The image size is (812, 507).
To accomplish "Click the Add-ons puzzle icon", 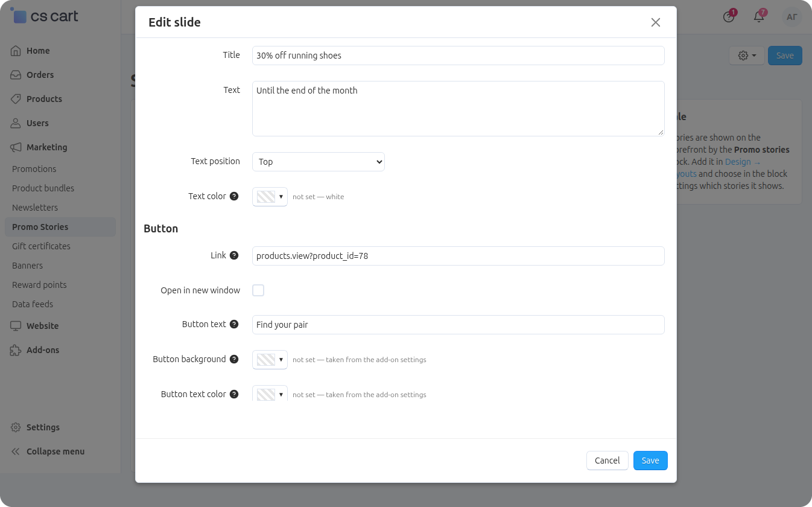I will [16, 350].
